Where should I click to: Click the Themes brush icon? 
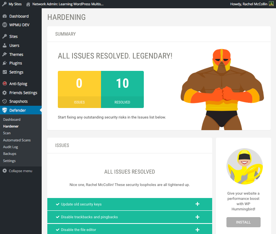(5, 54)
